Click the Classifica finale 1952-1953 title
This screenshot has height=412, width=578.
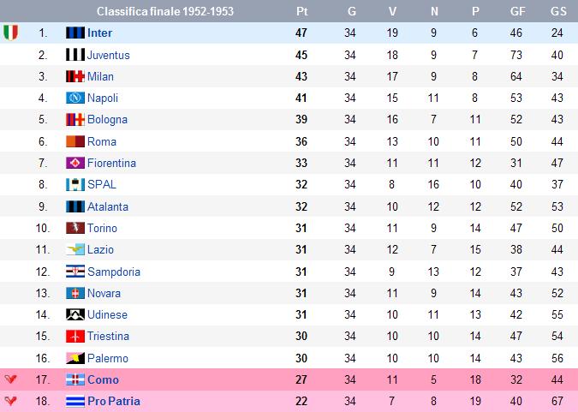click(165, 11)
